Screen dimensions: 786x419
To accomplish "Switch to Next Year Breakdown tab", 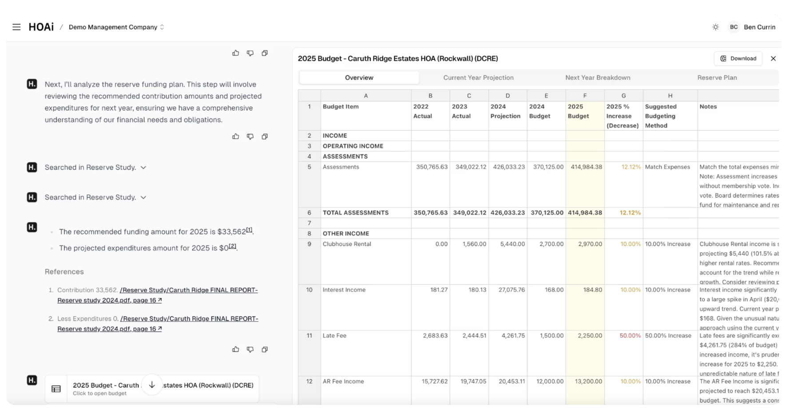I will pos(598,78).
